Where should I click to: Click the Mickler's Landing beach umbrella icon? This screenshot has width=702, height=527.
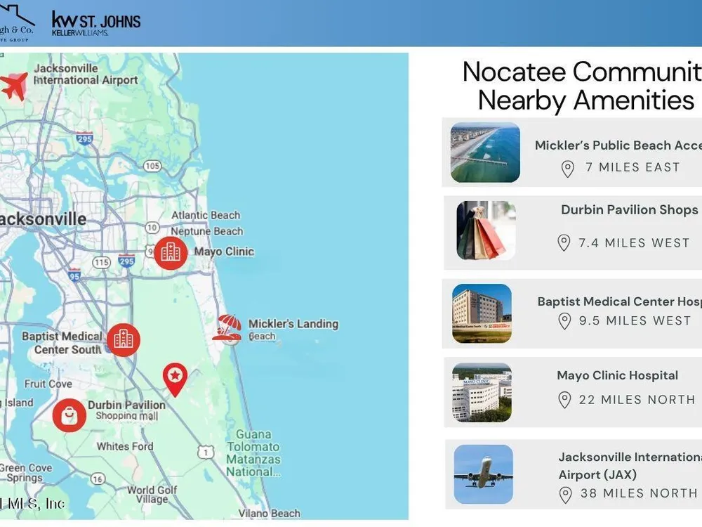[x=227, y=328]
